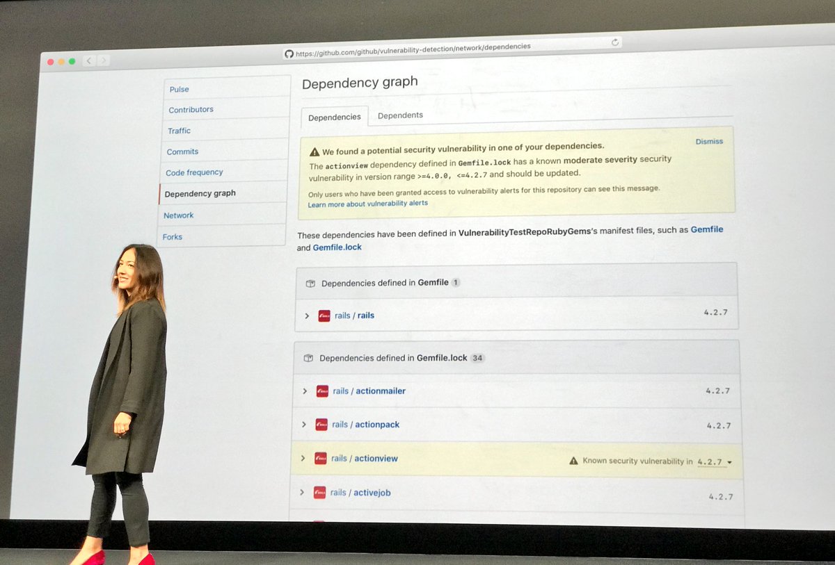
Task: Open Contributors in the sidebar
Action: 191,110
